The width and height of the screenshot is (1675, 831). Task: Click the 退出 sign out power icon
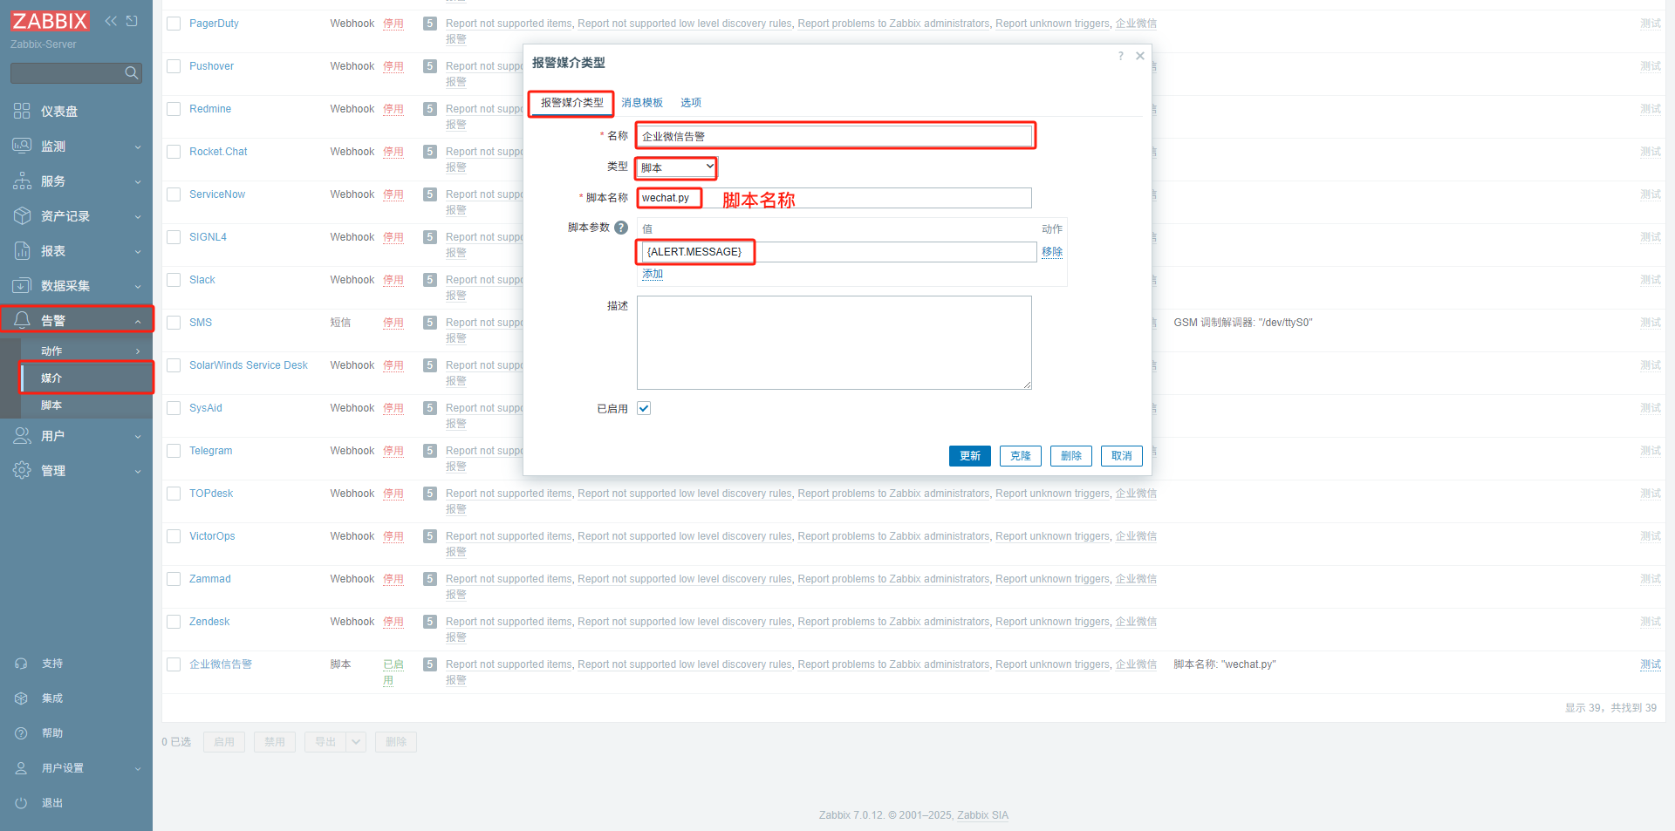coord(21,803)
